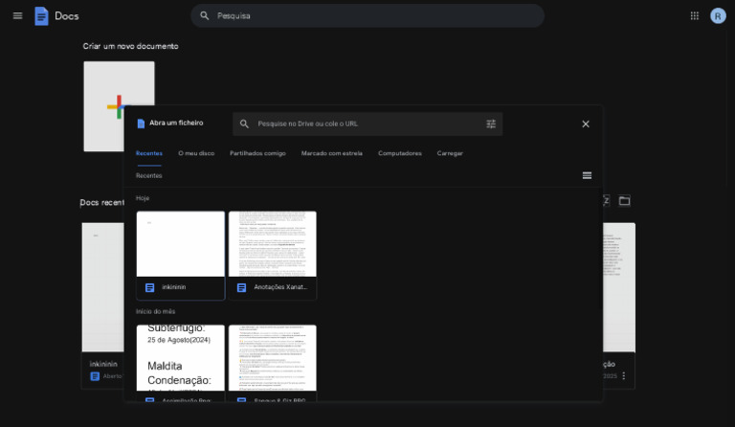Viewport: 735px width, 427px height.
Task: Open Partilhados comigo tab
Action: coord(257,153)
